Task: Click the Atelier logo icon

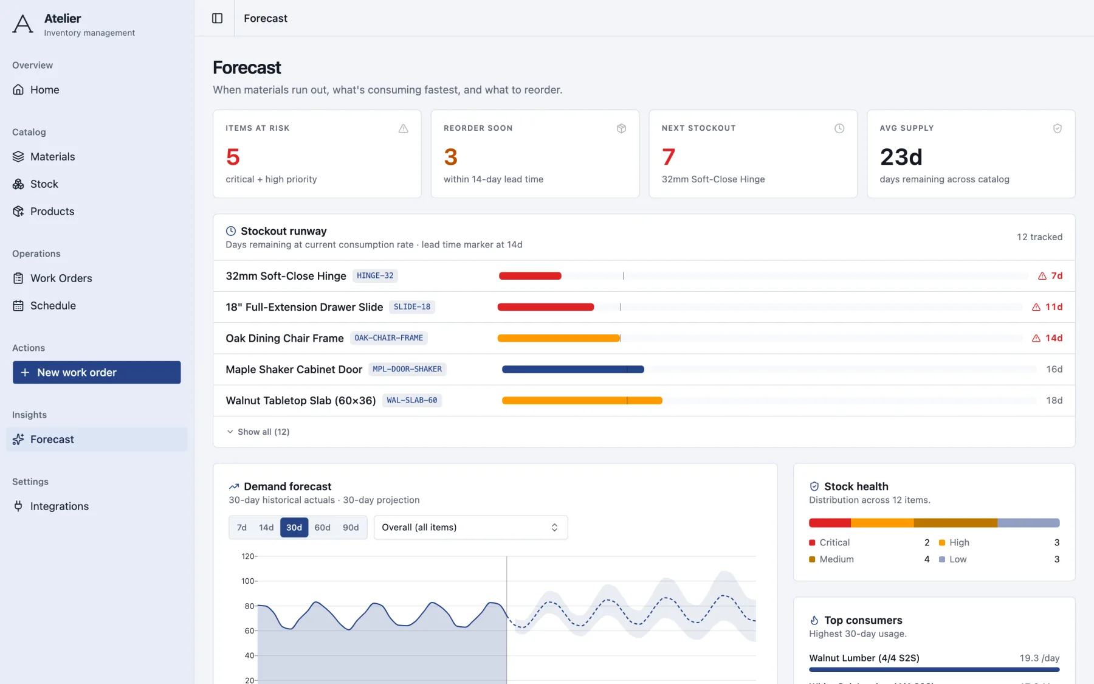Action: click(x=23, y=24)
